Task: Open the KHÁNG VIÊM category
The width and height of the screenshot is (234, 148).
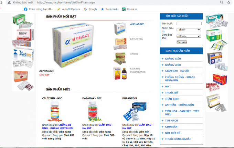Action: pyautogui.click(x=173, y=59)
